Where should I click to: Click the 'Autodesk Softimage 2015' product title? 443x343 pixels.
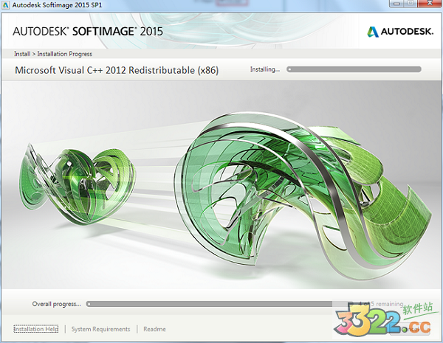click(x=88, y=31)
